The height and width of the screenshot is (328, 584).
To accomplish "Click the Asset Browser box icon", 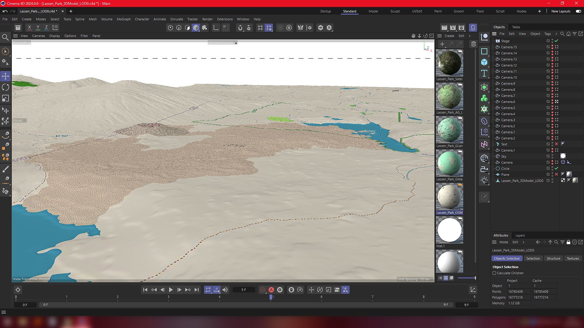I will 18,28.
